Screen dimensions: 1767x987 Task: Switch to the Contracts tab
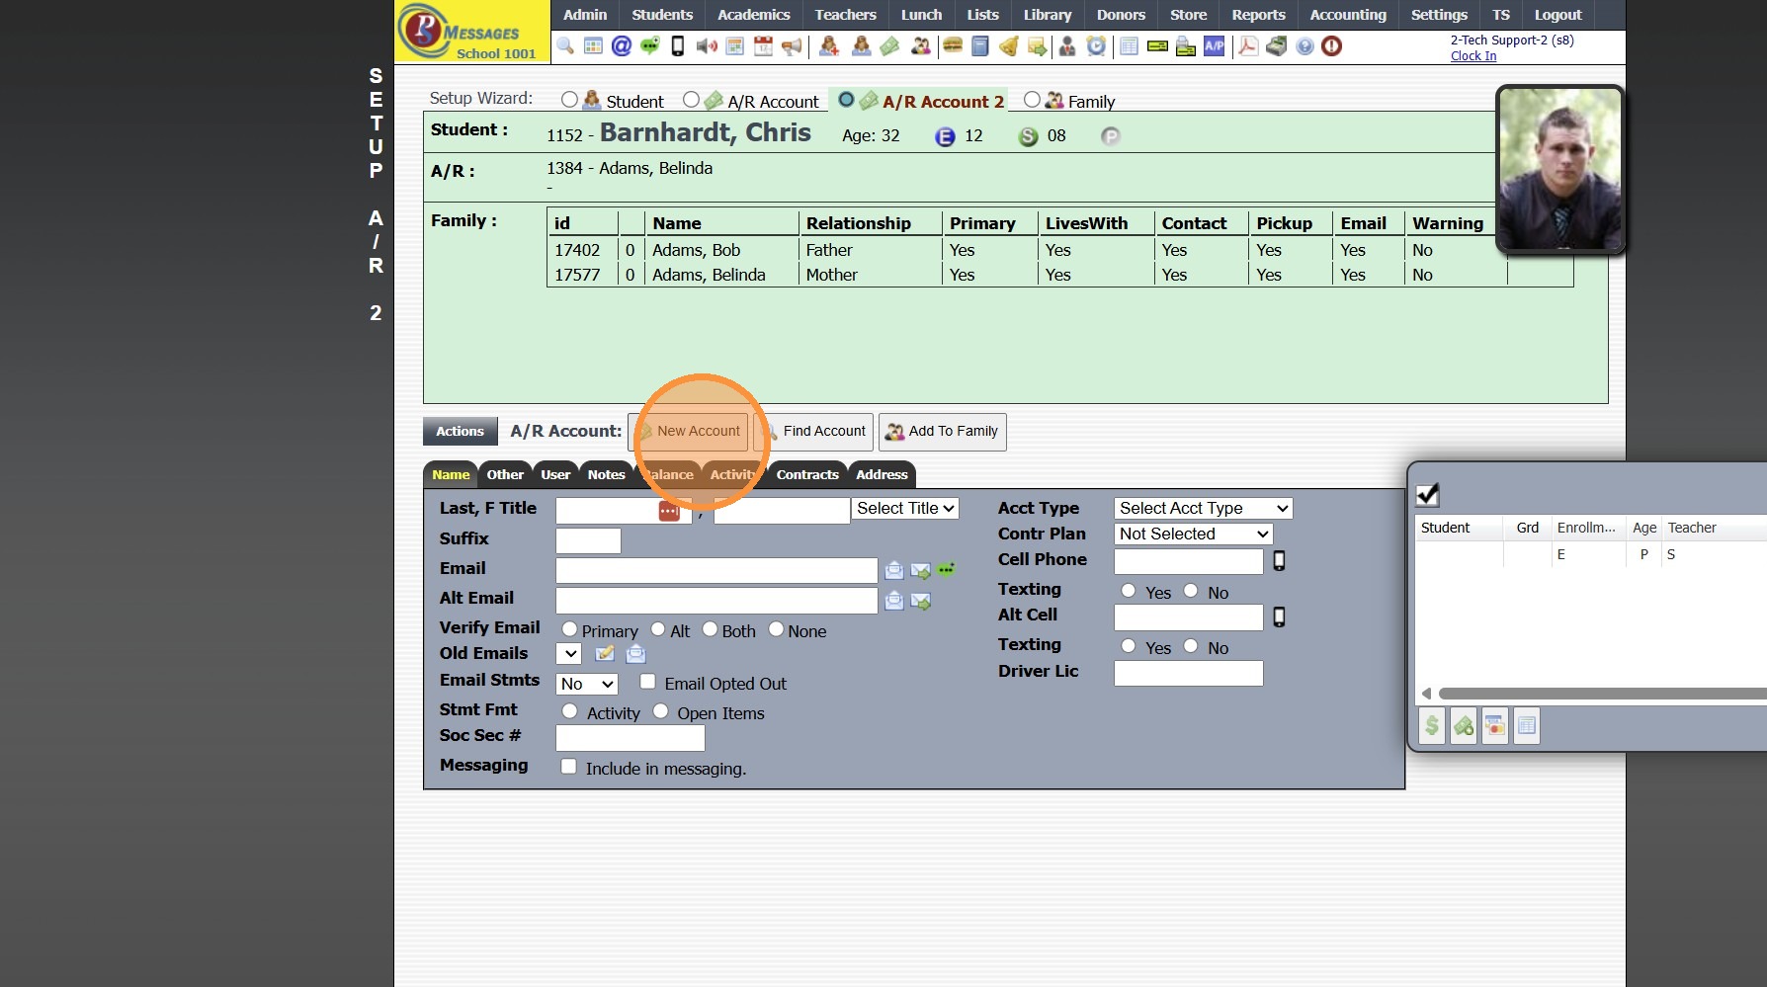pos(806,475)
